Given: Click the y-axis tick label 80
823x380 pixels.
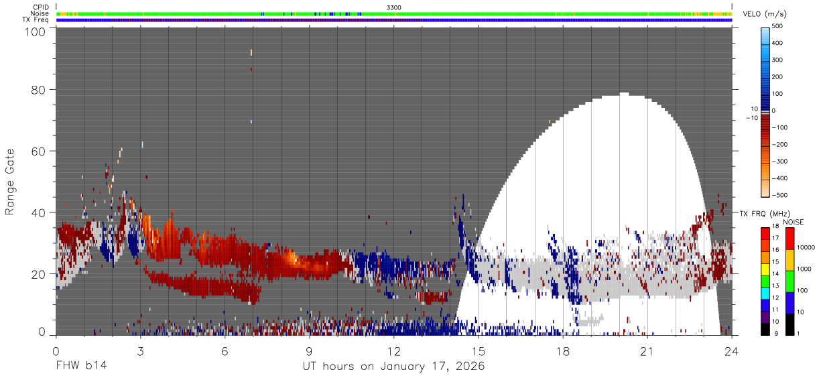Looking at the screenshot, I should click(38, 89).
